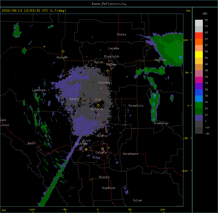This screenshot has width=218, height=213.
Task: Click the Sylvan label
Action: [99, 62]
